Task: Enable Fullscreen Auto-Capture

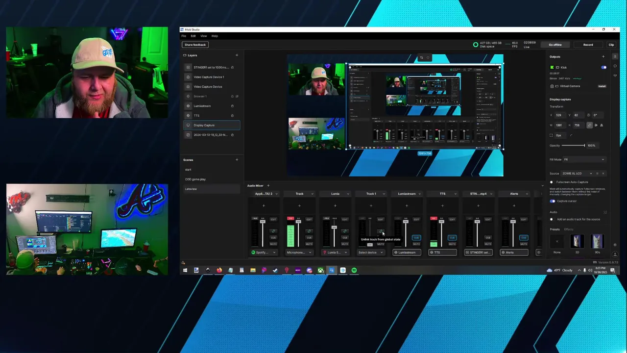Action: click(552, 182)
